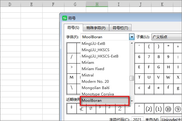Open the 符号栏(T) tab
182x121 pixels.
tap(120, 28)
